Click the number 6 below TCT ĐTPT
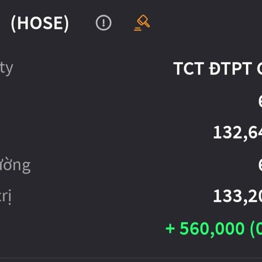The width and height of the screenshot is (262, 262). coord(259,101)
